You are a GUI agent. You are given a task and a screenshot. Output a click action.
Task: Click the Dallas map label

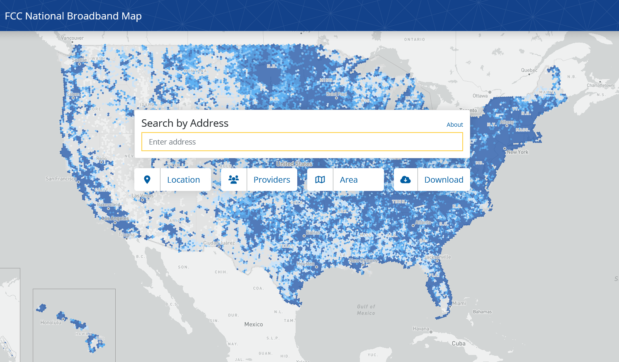[x=313, y=233]
